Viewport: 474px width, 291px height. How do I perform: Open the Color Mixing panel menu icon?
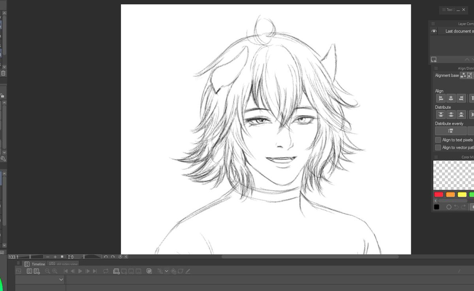click(436, 157)
